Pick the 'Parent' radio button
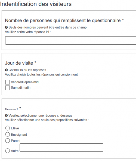Viewport: 136px width, 161px height. [x=8, y=141]
